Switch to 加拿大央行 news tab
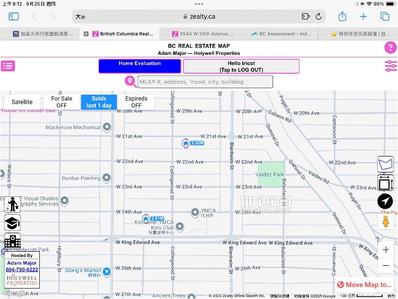Image resolution: width=398 pixels, height=299 pixels. pyautogui.click(x=43, y=34)
